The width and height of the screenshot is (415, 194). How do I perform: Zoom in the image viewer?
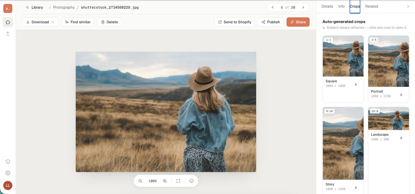165,181
